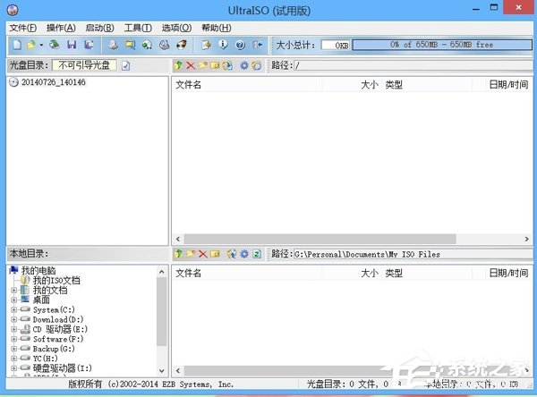Go up one level in disc pane
This screenshot has height=397, width=537.
tap(179, 65)
